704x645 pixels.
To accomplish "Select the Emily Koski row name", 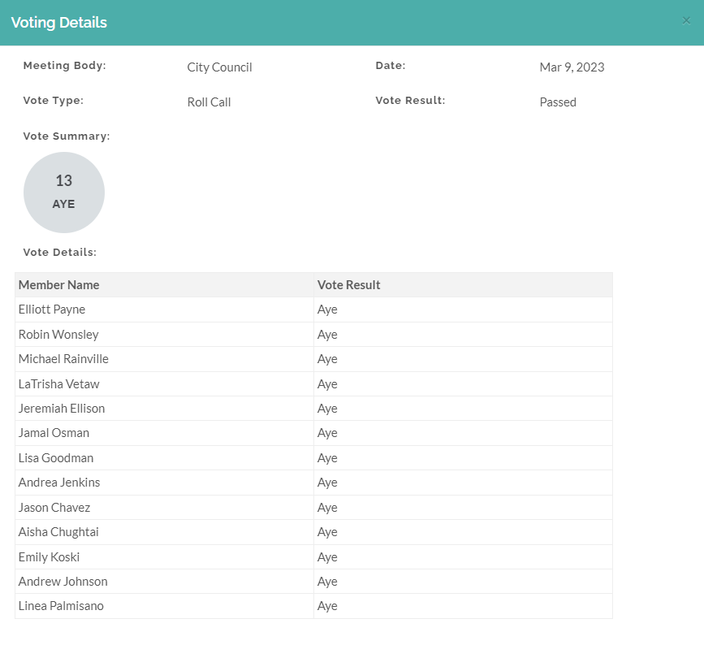I will click(x=49, y=557).
